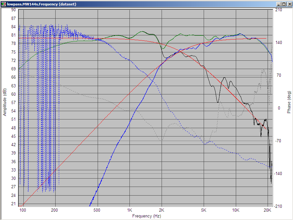This screenshot has height=220, width=293.
Task: Maximize the frequency dataset window
Action: (x=284, y=4)
